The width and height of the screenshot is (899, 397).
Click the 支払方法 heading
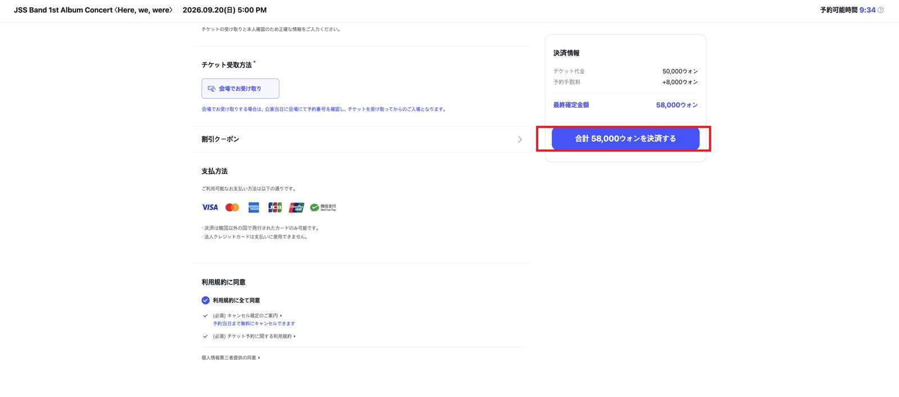coord(215,171)
